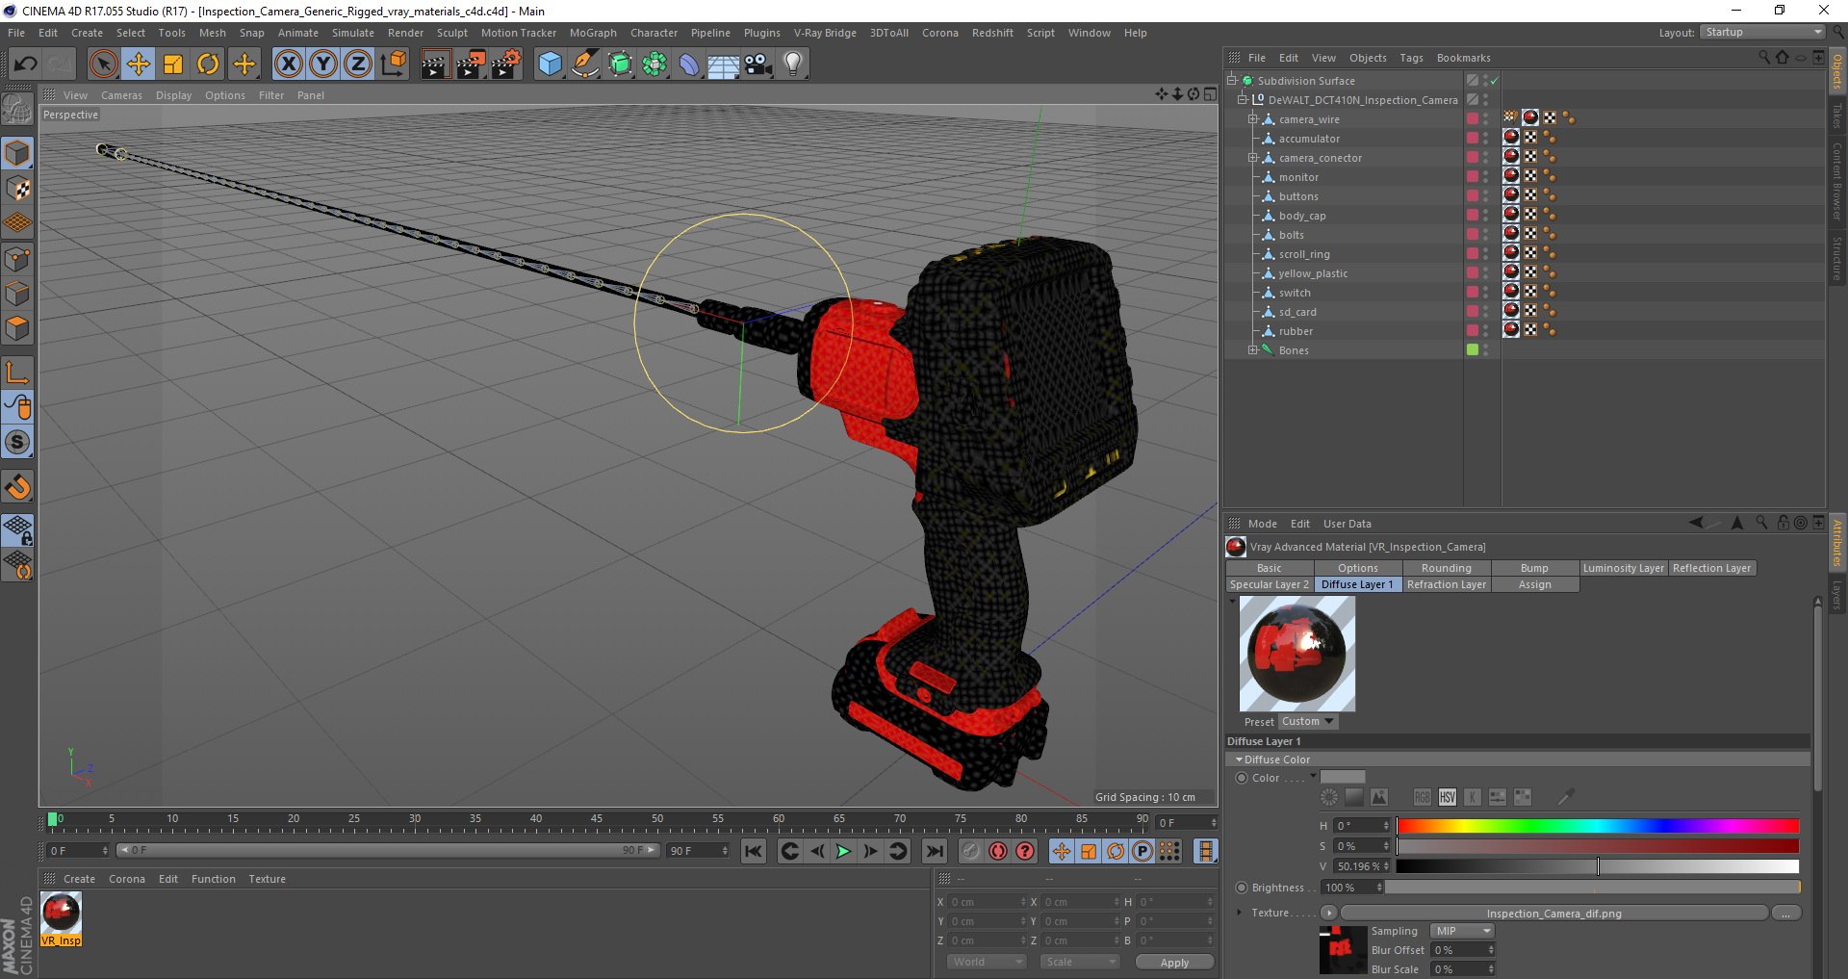Viewport: 1848px width, 979px height.
Task: Expand the Bones object tree
Action: tap(1253, 350)
